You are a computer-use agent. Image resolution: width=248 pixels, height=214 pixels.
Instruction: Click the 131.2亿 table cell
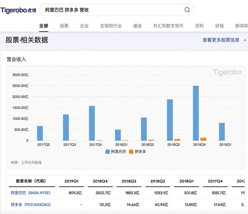[x=105, y=205]
